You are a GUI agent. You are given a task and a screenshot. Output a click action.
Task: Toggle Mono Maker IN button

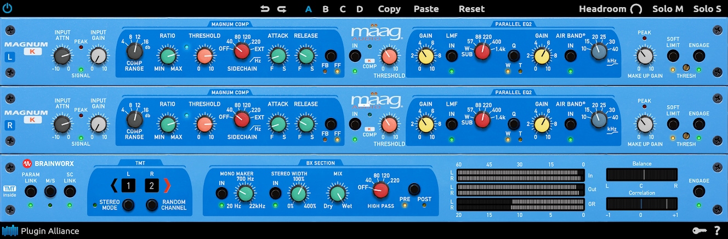(222, 193)
